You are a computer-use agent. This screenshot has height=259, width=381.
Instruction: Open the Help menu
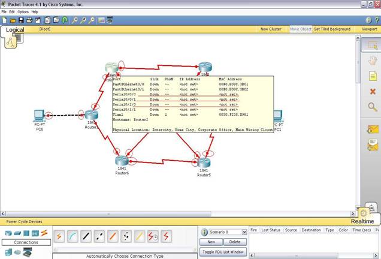(35, 11)
